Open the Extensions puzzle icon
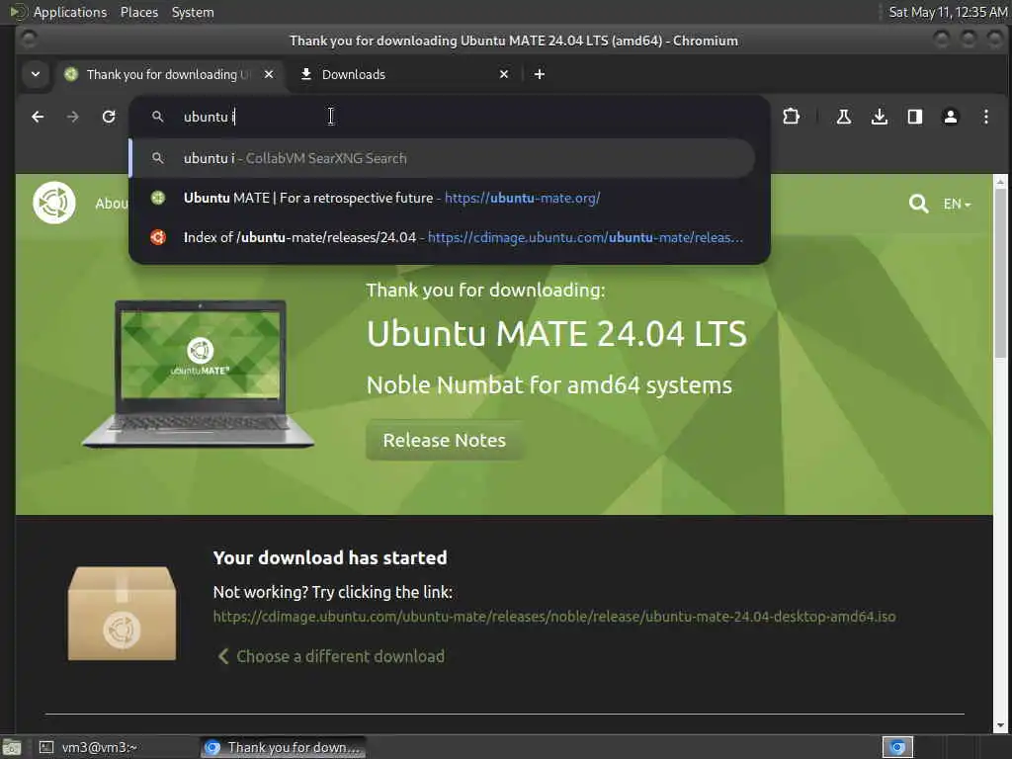 (x=791, y=117)
